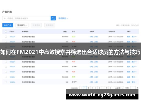This screenshot has height=102, width=141.
Task: Click the 创建时间 column header
Action: [x=112, y=32]
